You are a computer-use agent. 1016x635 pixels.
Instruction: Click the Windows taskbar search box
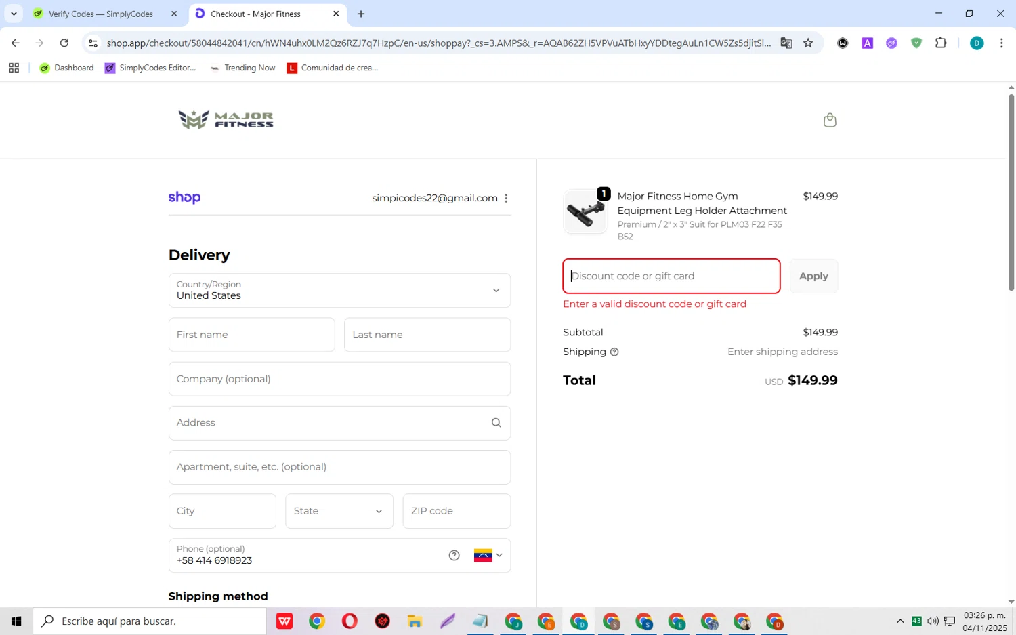click(x=150, y=621)
